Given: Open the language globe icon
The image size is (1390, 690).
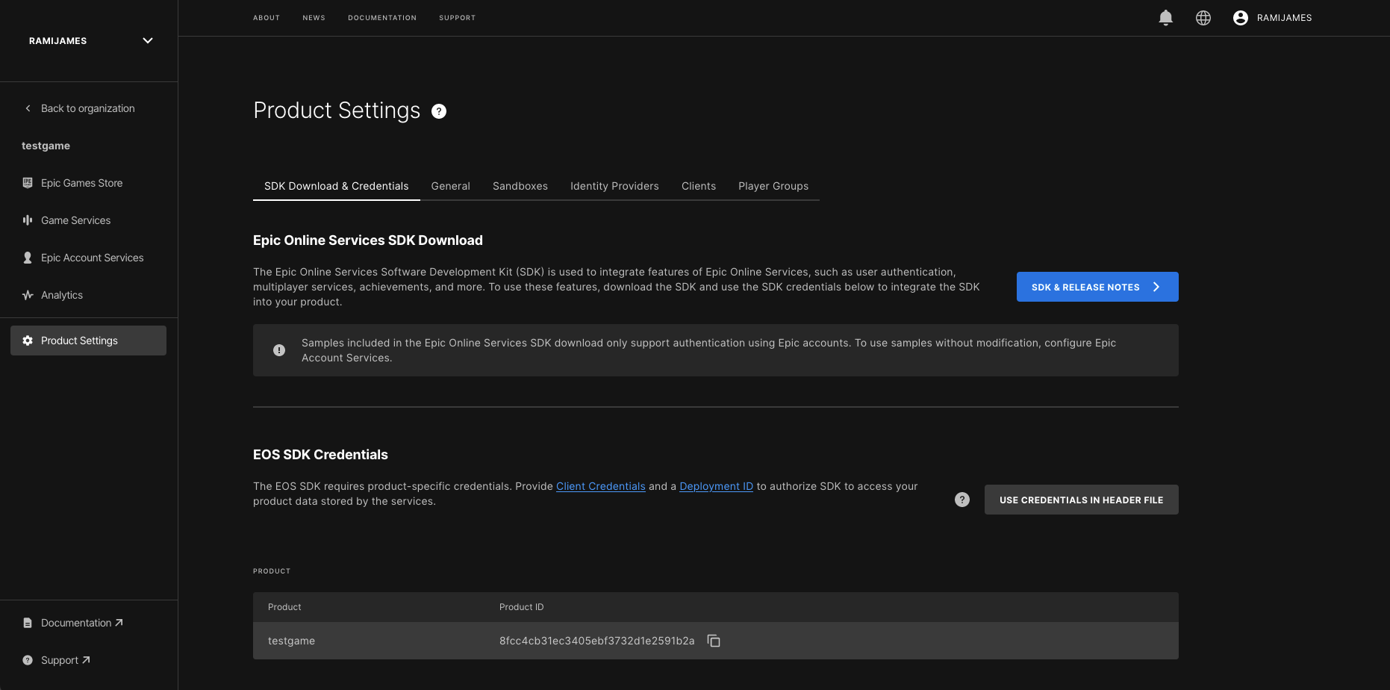Looking at the screenshot, I should click(x=1203, y=18).
